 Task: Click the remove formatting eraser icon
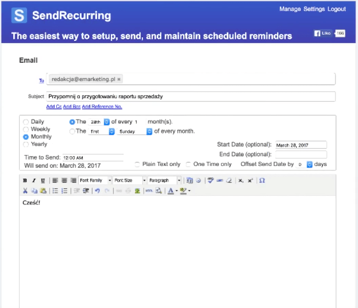(x=229, y=181)
